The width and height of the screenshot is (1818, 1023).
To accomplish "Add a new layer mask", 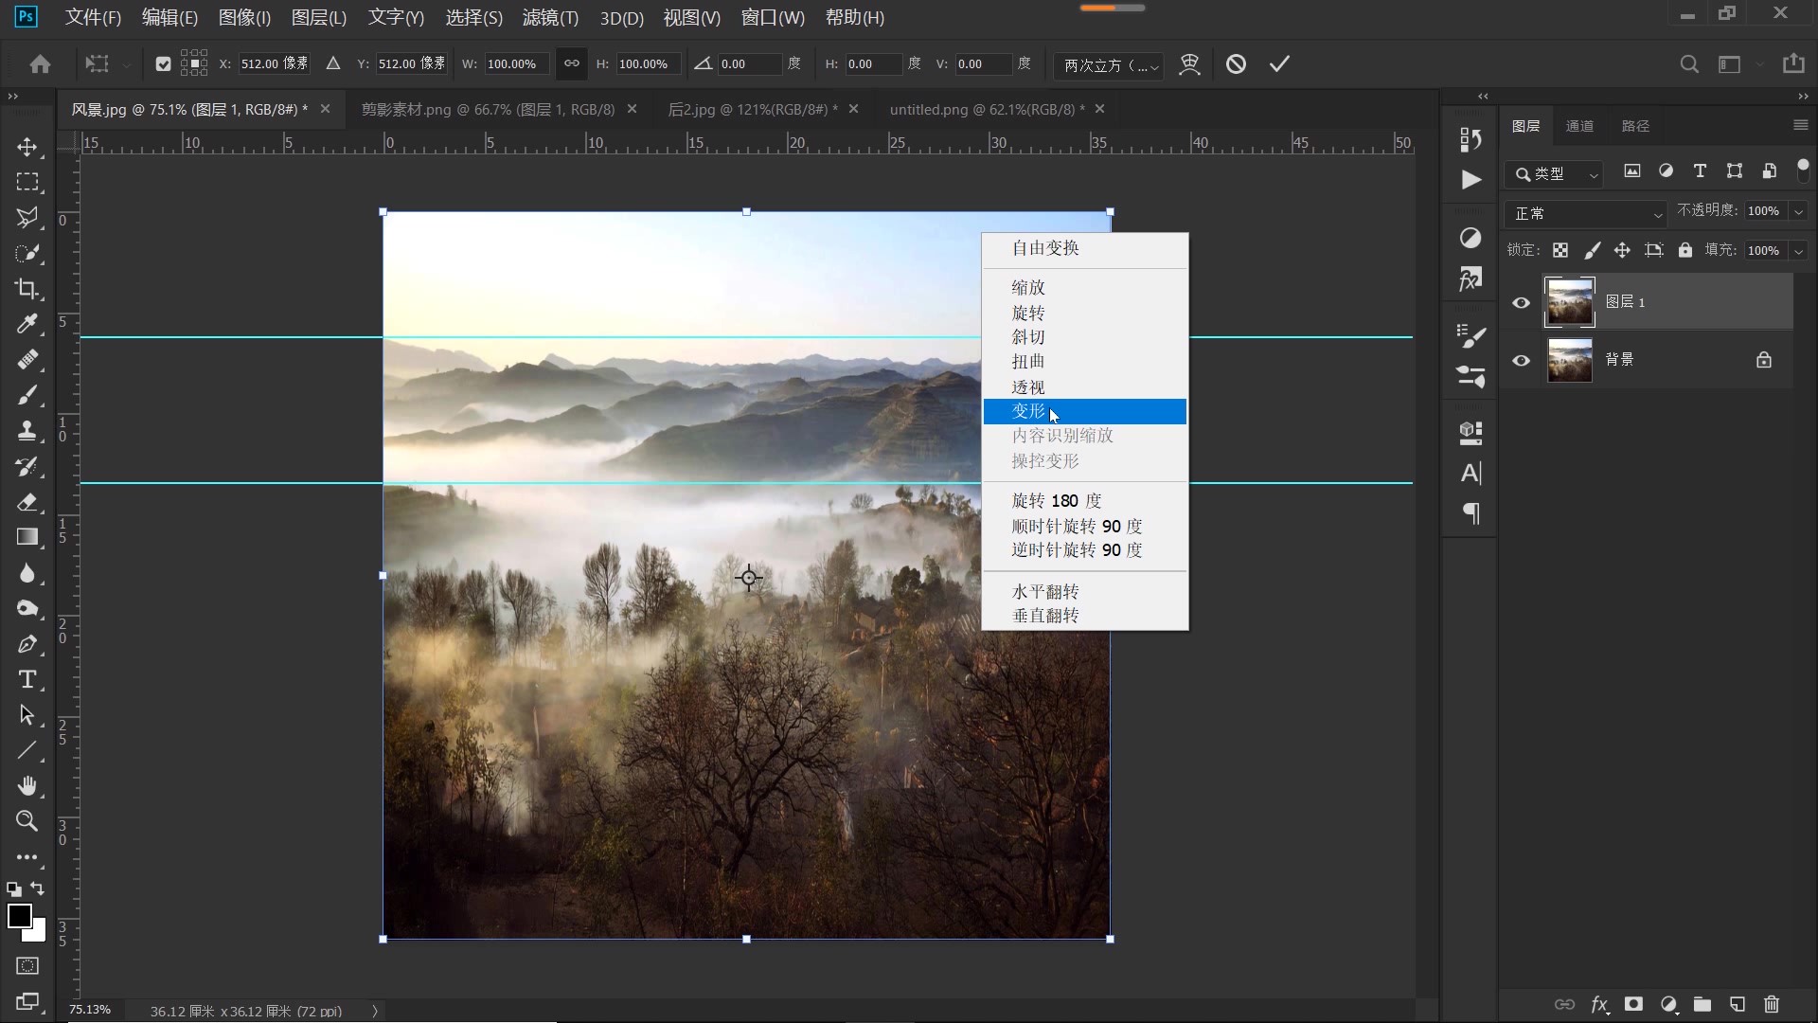I will [1634, 1005].
